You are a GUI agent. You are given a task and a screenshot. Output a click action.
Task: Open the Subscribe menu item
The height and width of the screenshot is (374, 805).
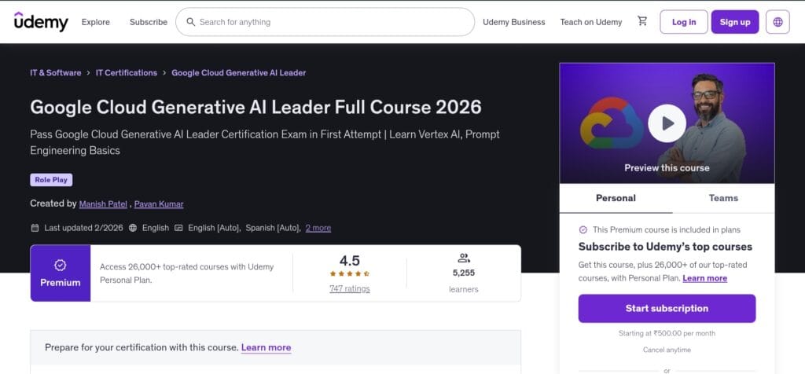click(x=149, y=22)
